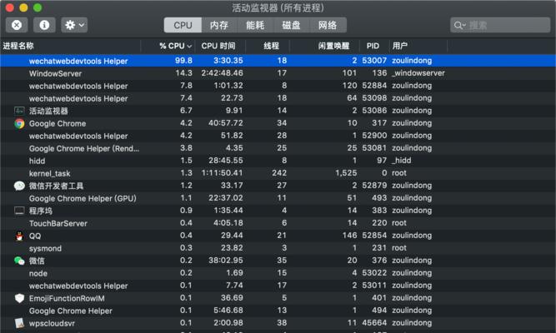Click CPU time 2:42:48.46 cell
Screen dimensions: 556x333
click(x=222, y=73)
